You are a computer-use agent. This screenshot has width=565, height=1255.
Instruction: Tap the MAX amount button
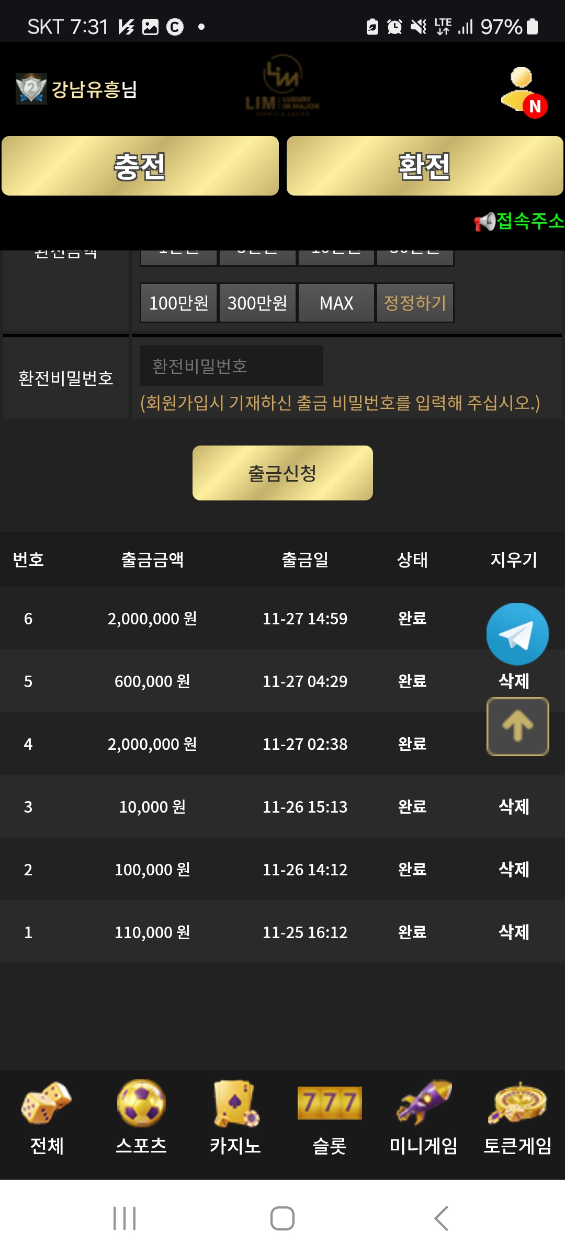pyautogui.click(x=336, y=303)
